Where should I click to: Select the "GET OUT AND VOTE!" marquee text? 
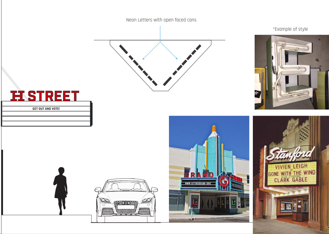click(x=46, y=109)
